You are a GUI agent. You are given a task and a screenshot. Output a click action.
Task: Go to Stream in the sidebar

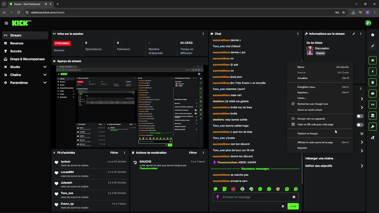tap(25, 35)
